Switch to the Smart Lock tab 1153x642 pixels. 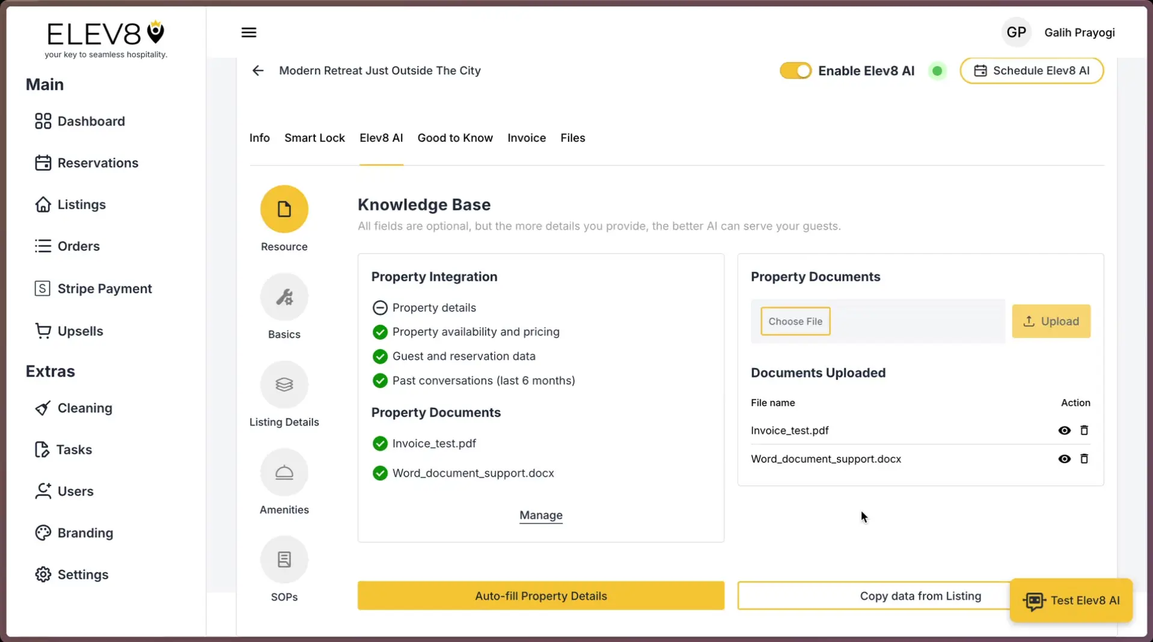(314, 138)
